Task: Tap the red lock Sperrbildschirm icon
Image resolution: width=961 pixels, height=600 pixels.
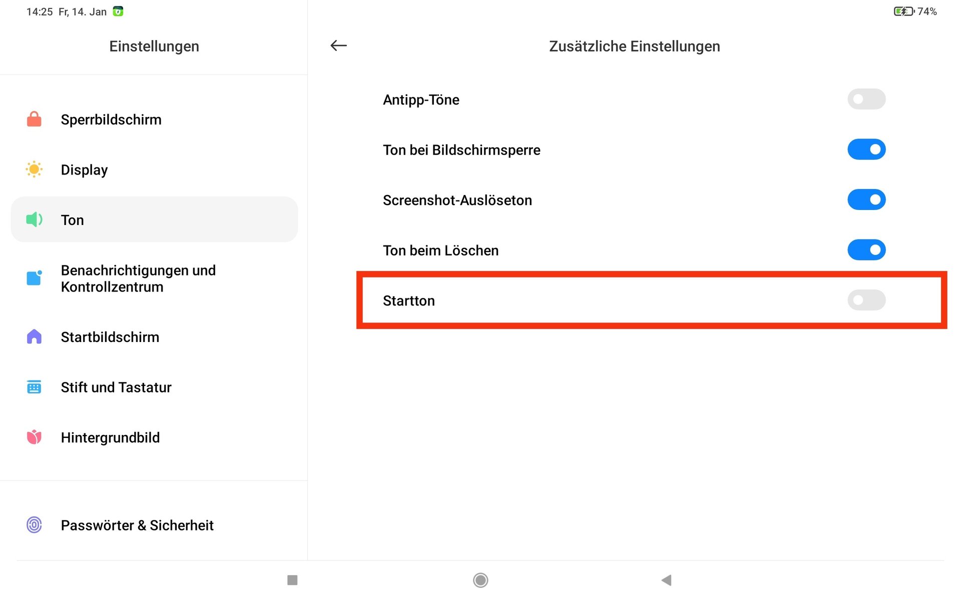Action: click(34, 119)
